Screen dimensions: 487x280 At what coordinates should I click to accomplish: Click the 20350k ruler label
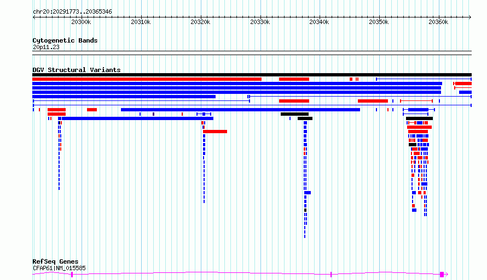tap(379, 22)
